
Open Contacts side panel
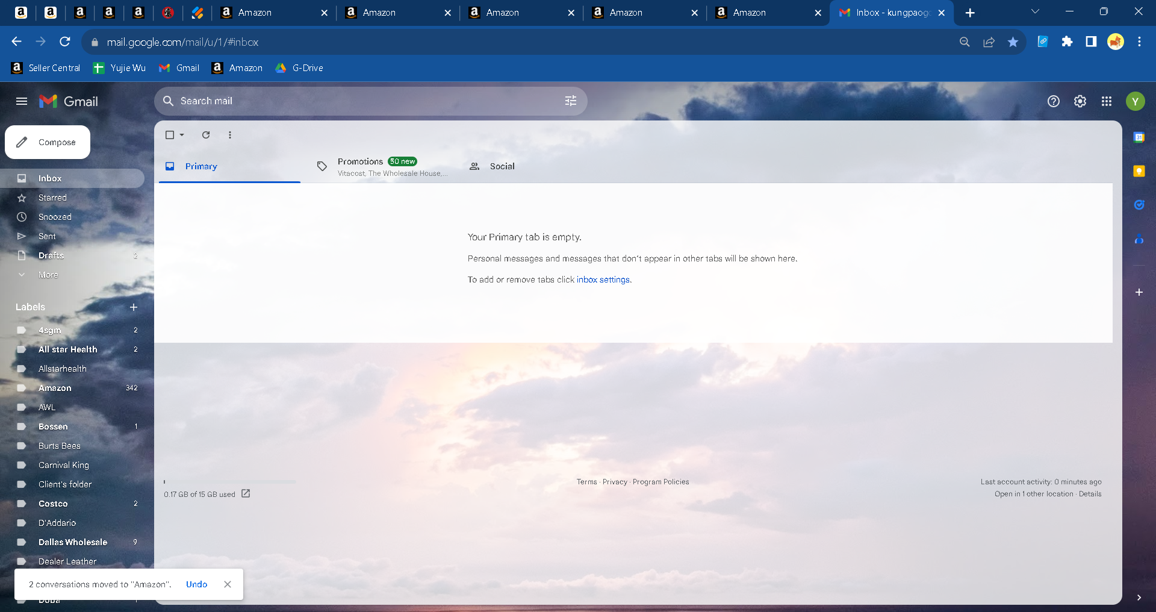coord(1139,239)
